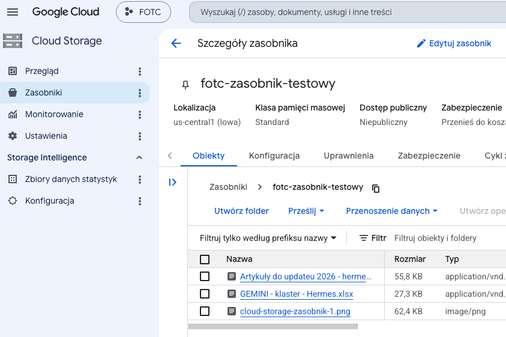Image resolution: width=506 pixels, height=337 pixels.
Task: Go back with the arrow icon
Action: [x=176, y=43]
